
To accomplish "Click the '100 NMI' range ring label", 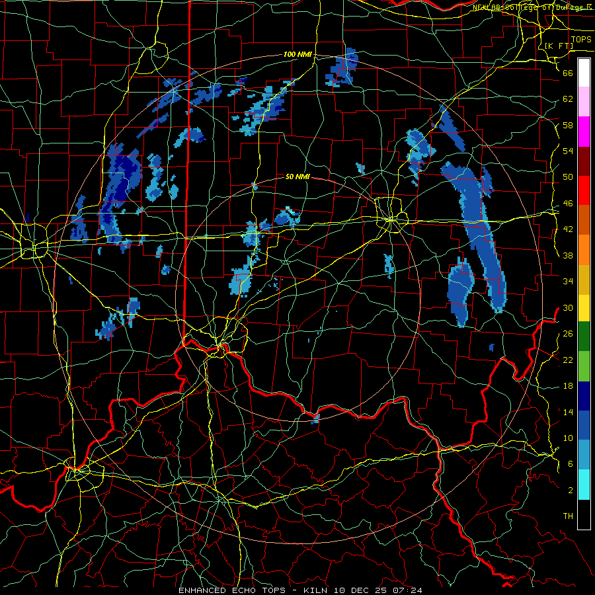I will click(x=297, y=55).
